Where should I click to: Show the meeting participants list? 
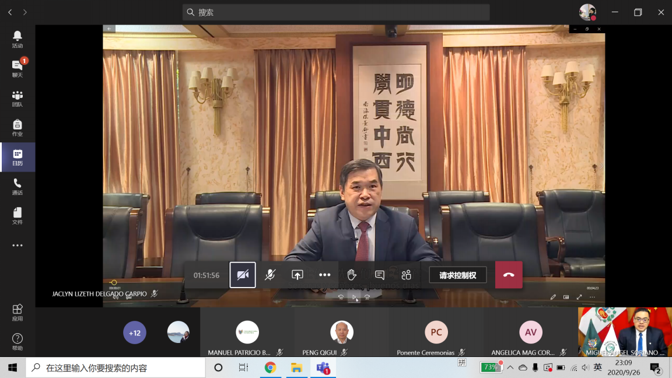(x=407, y=275)
